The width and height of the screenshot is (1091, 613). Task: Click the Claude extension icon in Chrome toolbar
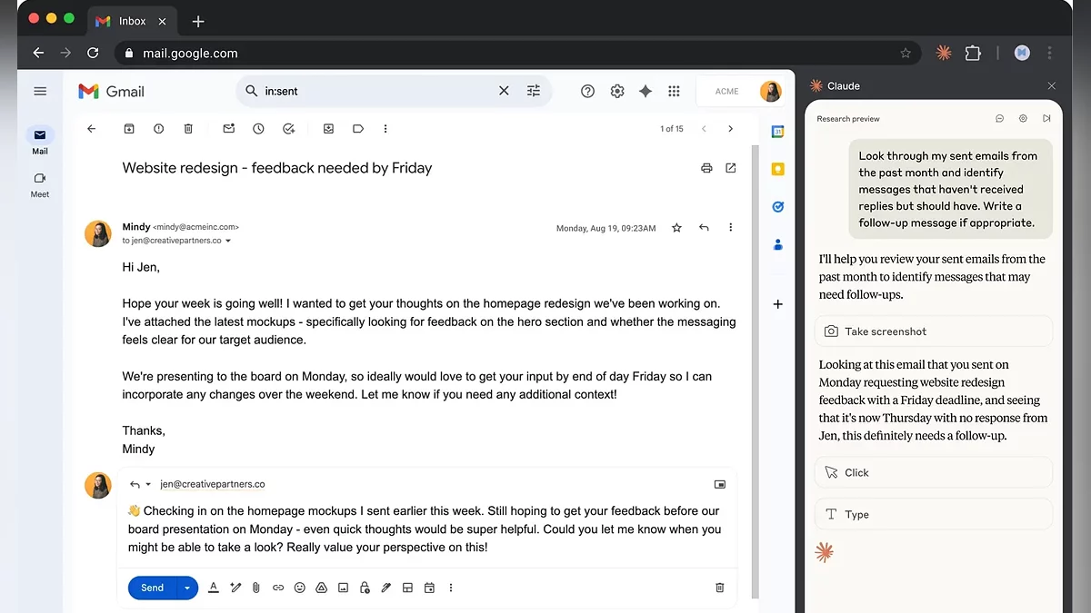click(944, 53)
